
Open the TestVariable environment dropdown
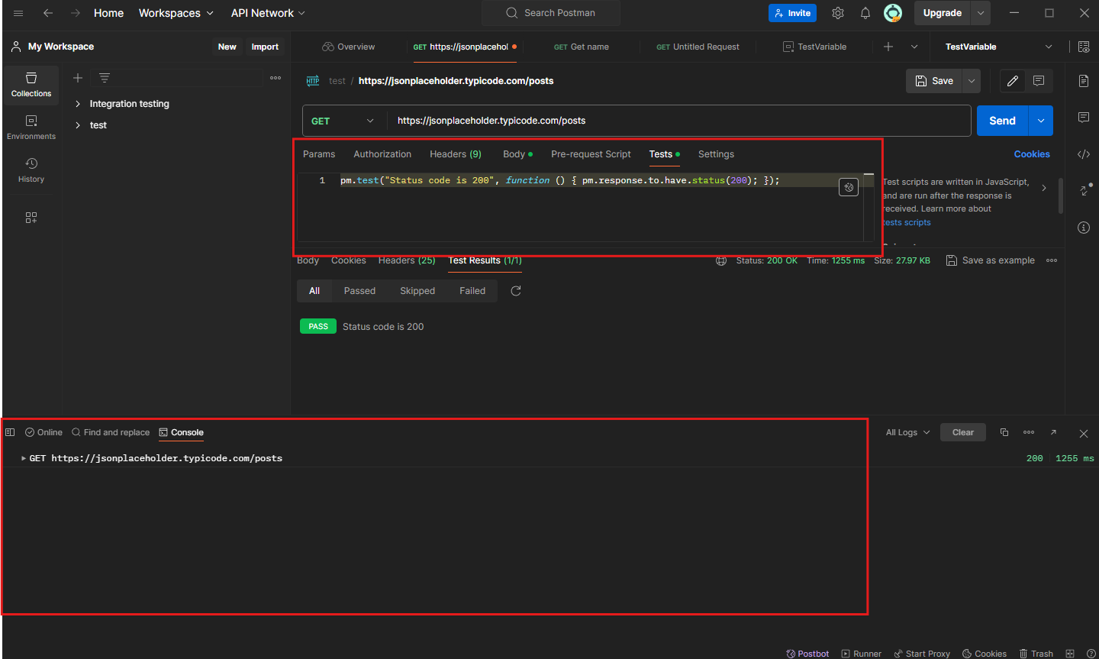(998, 47)
